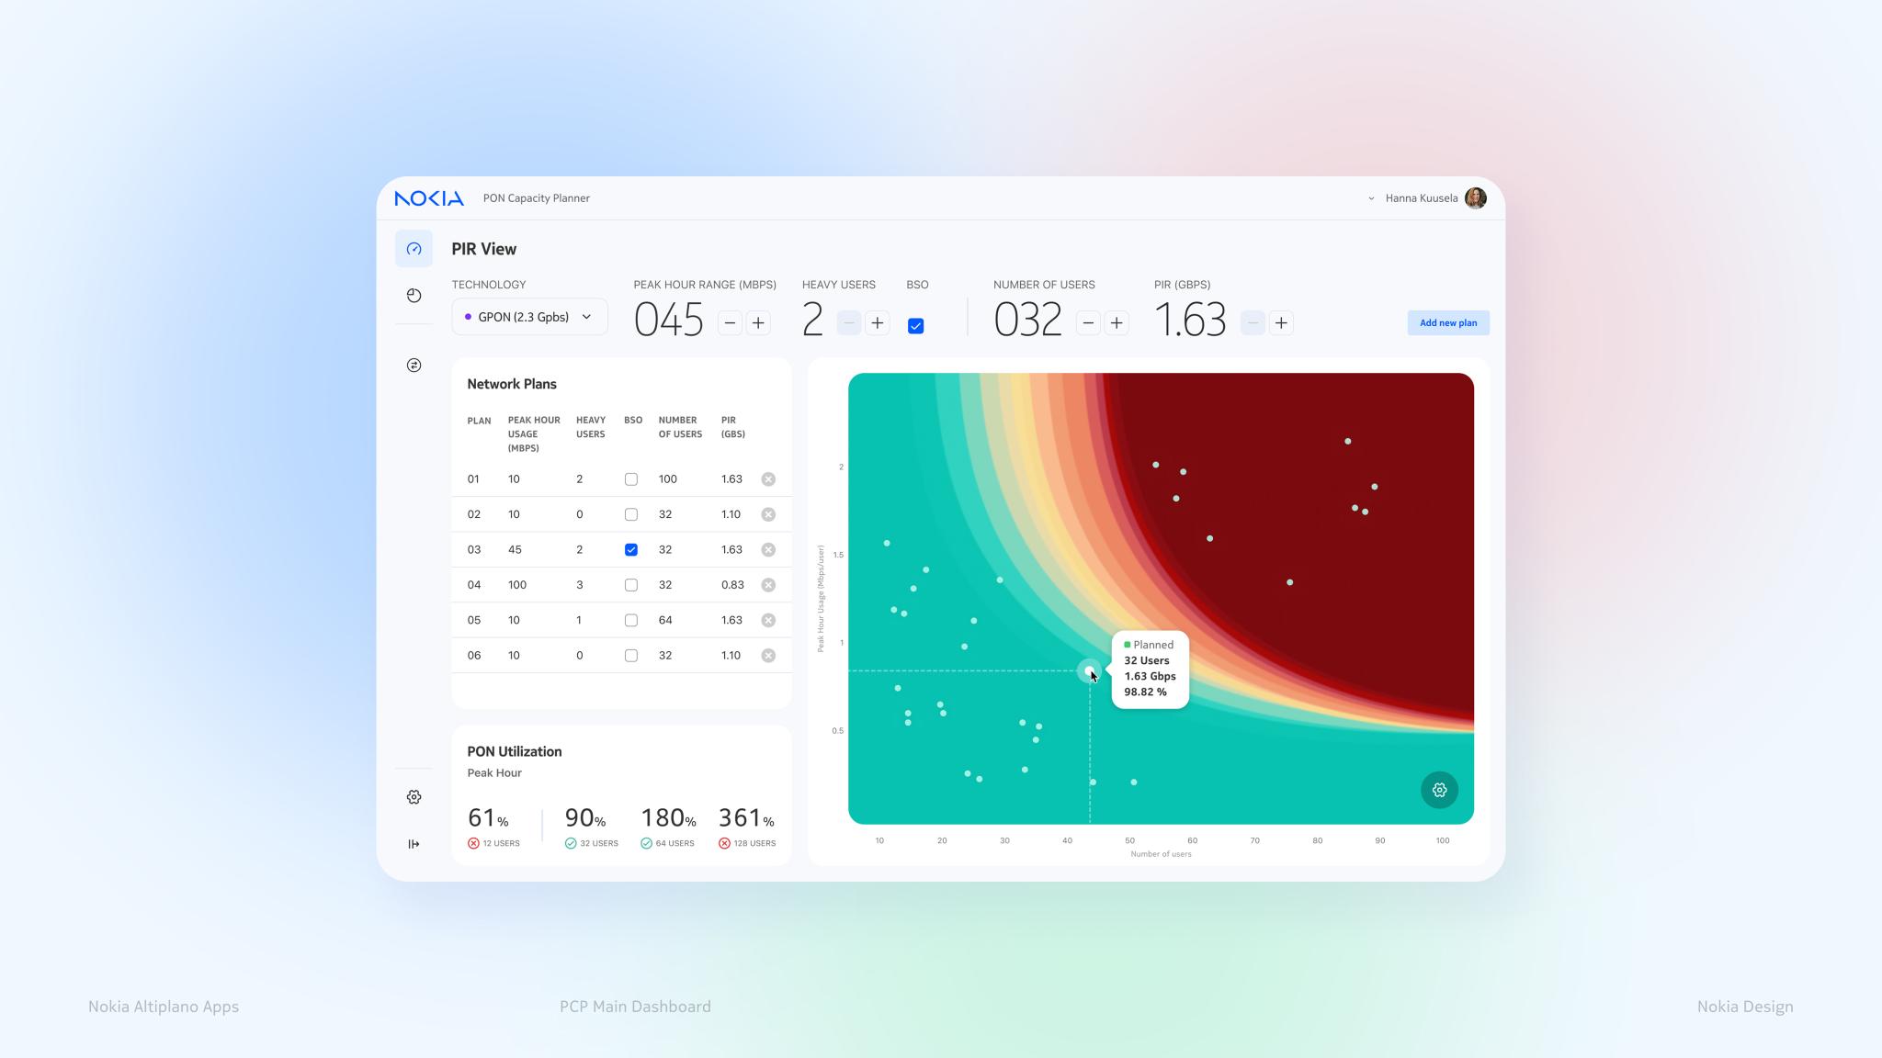Open Hanna Kuusela's profile avatar

[1476, 197]
